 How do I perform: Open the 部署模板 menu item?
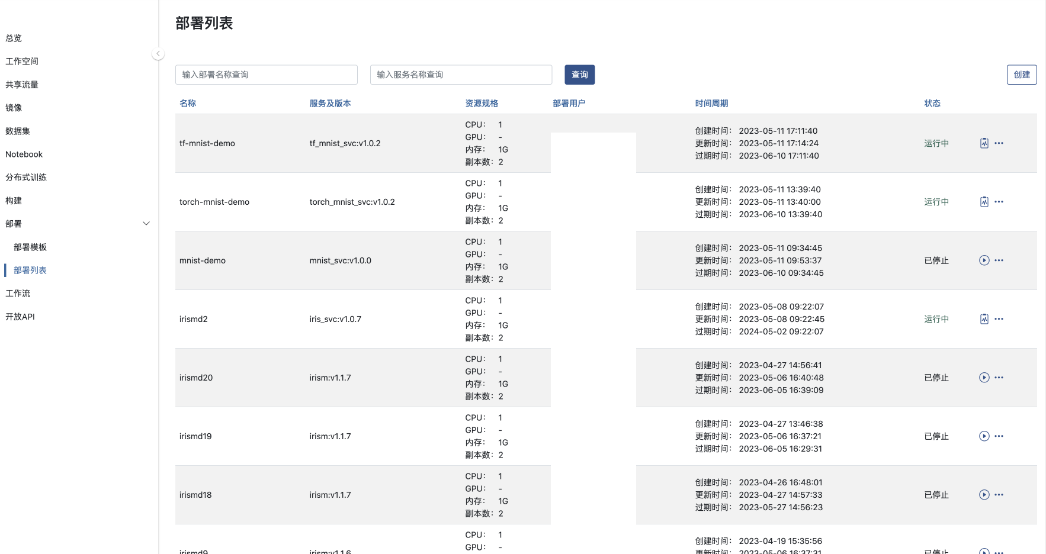tap(30, 247)
